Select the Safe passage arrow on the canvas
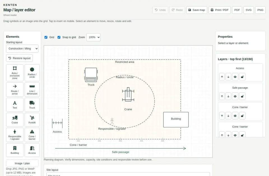This screenshot has height=176, width=269. click(x=120, y=148)
